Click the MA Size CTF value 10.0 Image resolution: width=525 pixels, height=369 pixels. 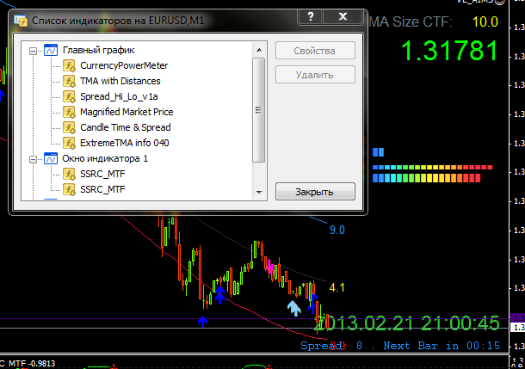coord(485,22)
